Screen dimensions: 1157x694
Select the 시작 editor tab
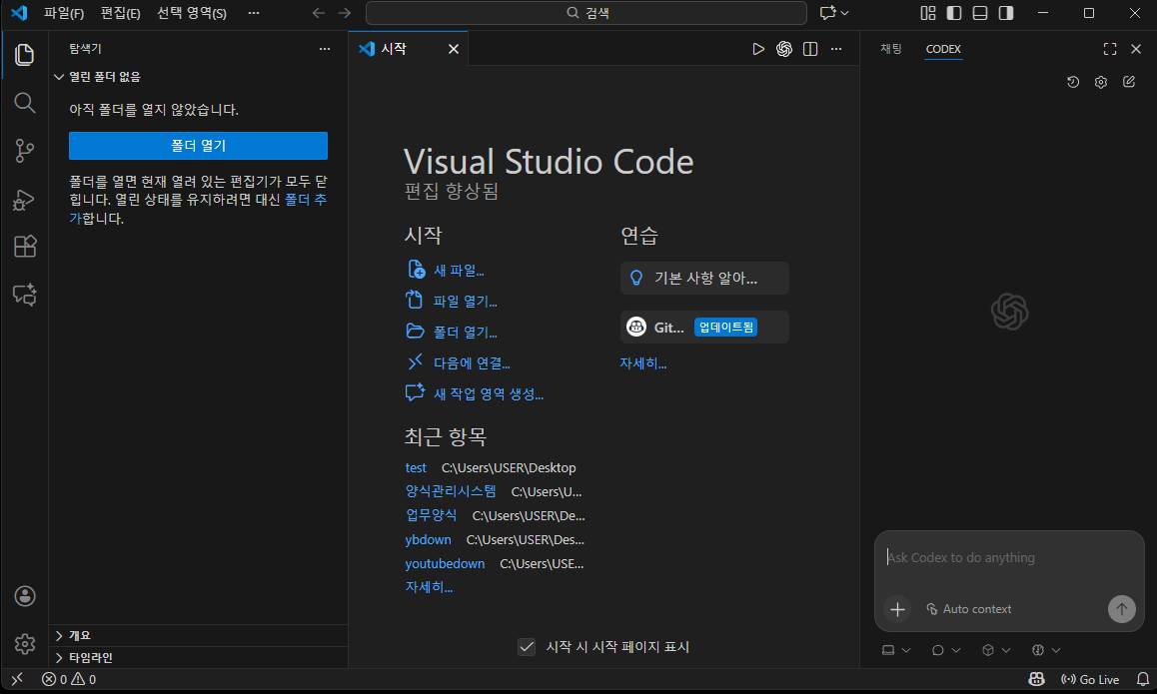click(409, 49)
